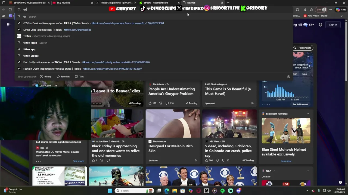348x195 pixels.
Task: Click the Sign in button
Action: (333, 25)
